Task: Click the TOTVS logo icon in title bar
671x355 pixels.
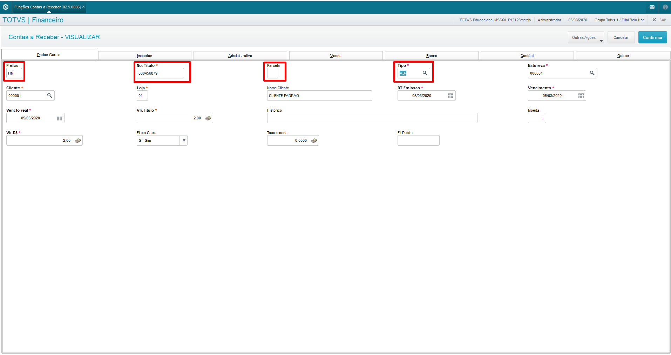Action: click(x=6, y=7)
